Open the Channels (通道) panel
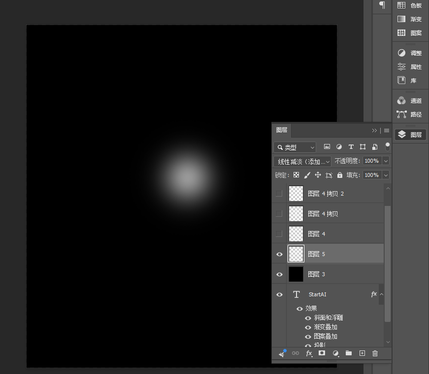 click(410, 101)
